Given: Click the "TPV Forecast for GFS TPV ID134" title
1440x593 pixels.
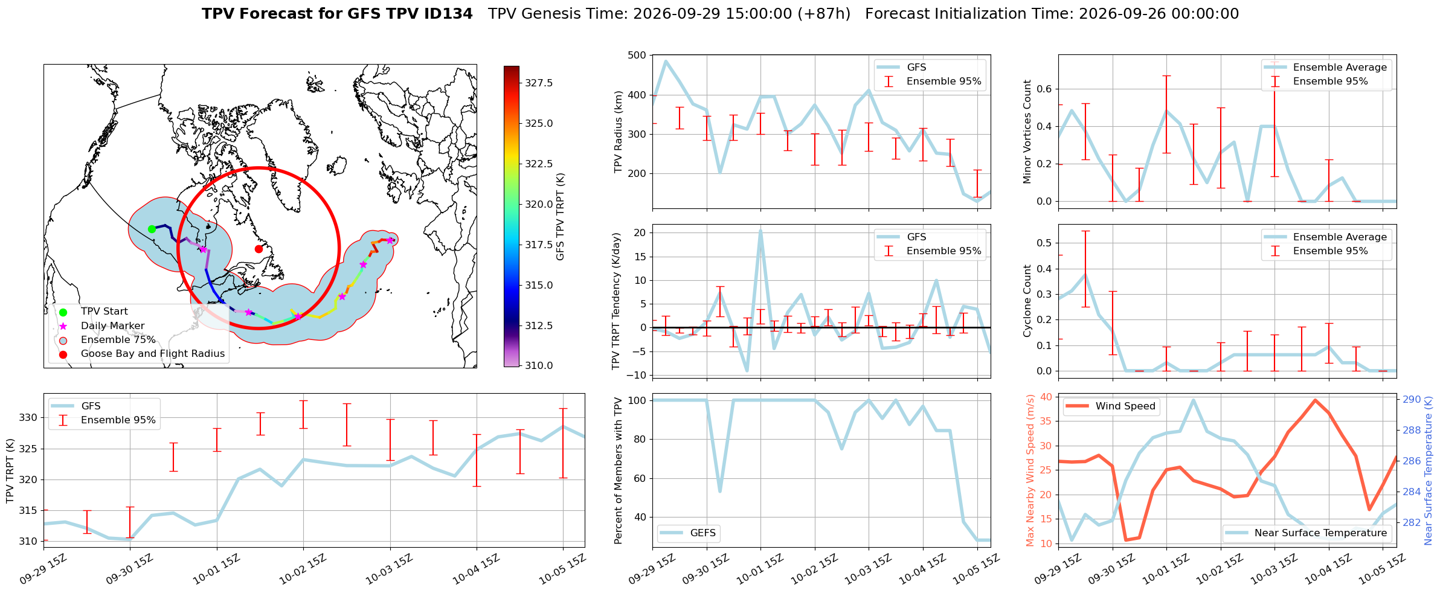Looking at the screenshot, I should tap(337, 14).
